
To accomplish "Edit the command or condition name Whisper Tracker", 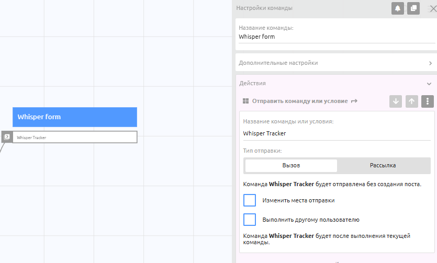I will coord(335,133).
